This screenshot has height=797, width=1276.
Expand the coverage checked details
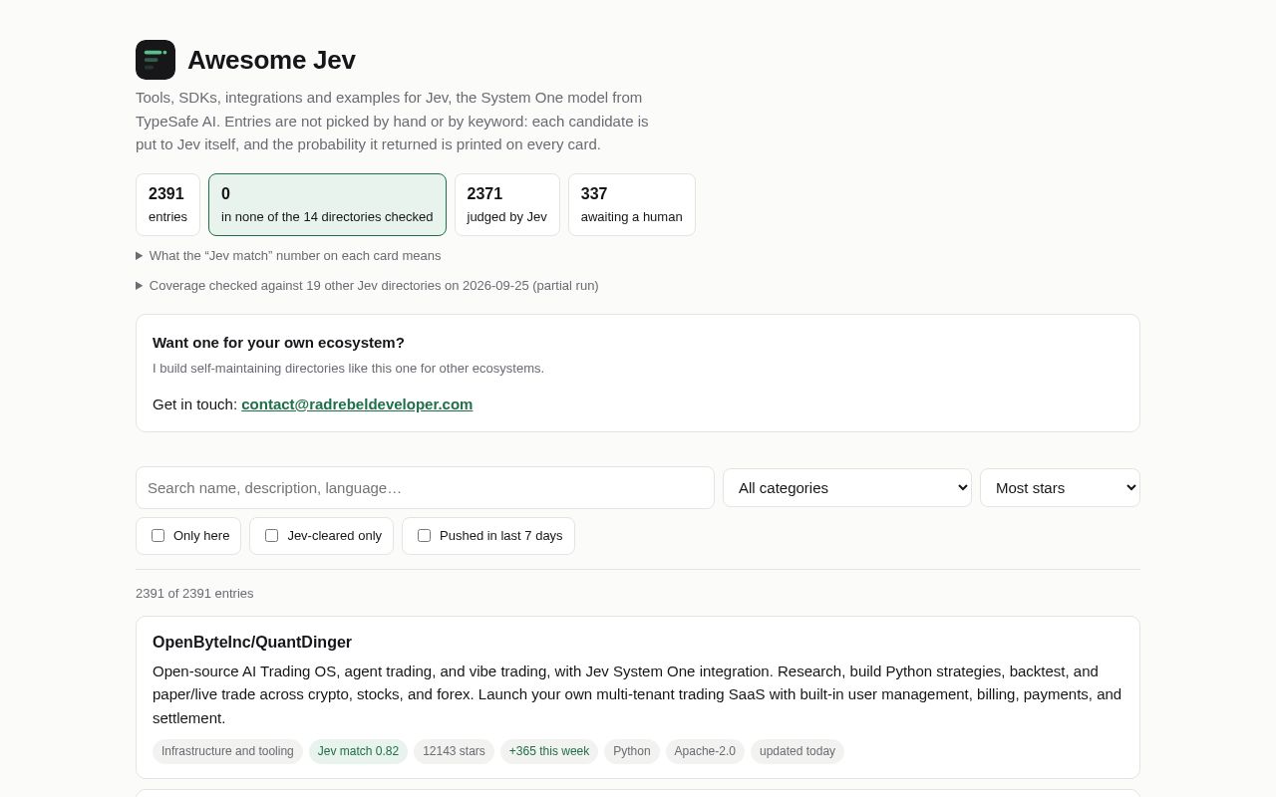[x=367, y=286]
